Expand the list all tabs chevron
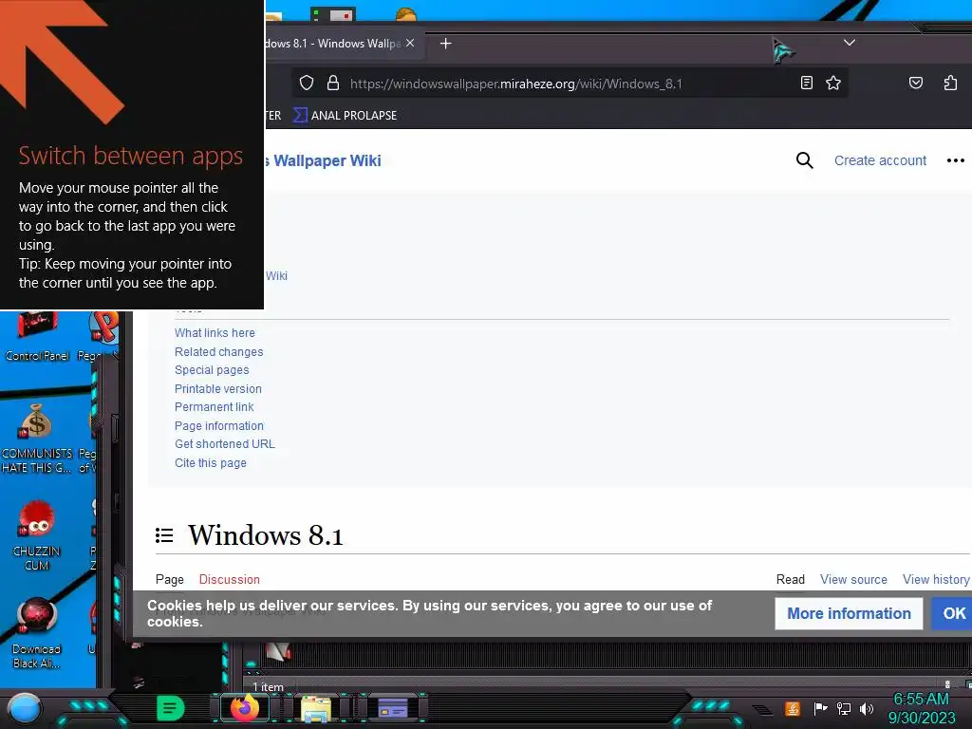The image size is (972, 729). (850, 43)
